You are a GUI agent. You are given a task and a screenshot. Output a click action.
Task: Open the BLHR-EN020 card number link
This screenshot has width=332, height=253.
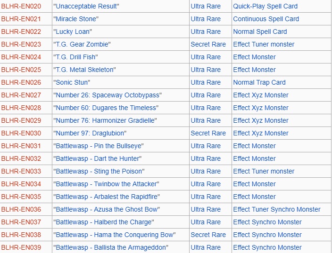coord(21,7)
